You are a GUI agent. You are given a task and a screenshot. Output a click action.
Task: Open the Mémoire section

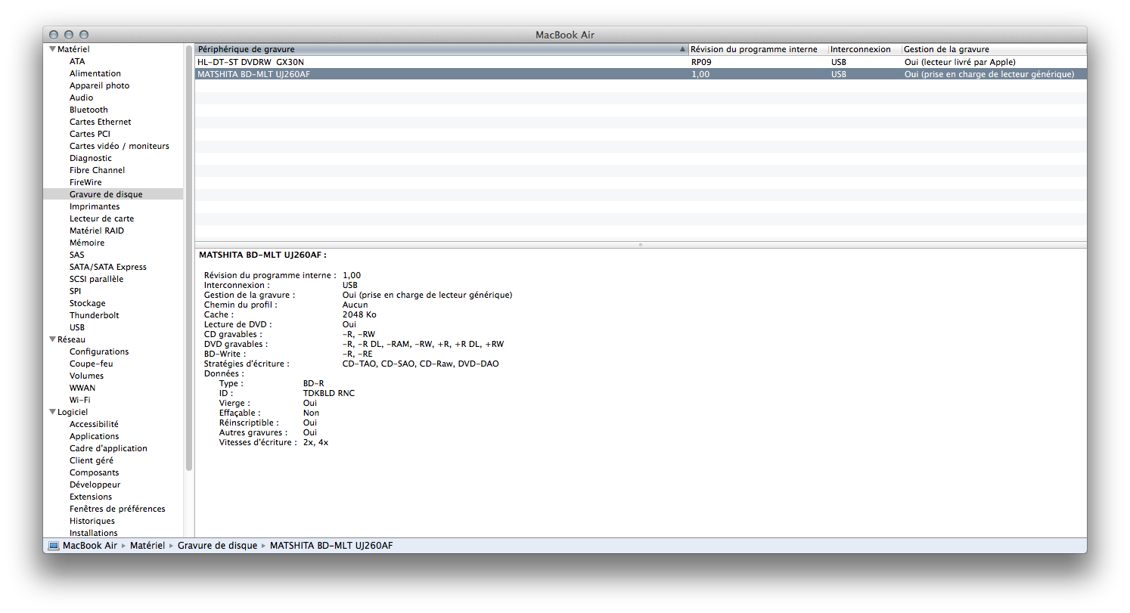coord(87,243)
